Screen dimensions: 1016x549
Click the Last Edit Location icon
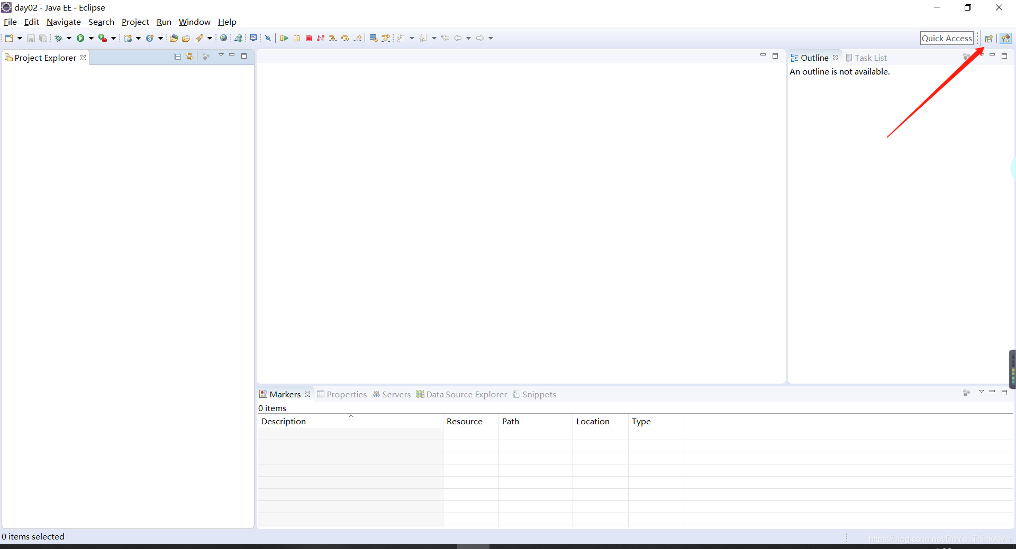(445, 38)
